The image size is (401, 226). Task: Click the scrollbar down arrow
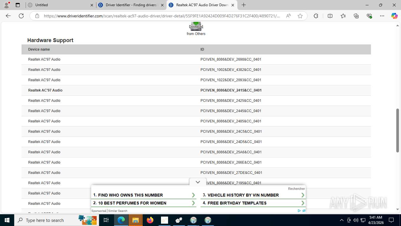tap(397, 209)
